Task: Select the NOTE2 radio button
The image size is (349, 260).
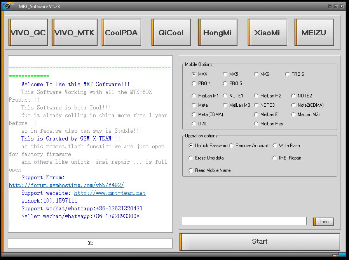Action: tap(302, 96)
